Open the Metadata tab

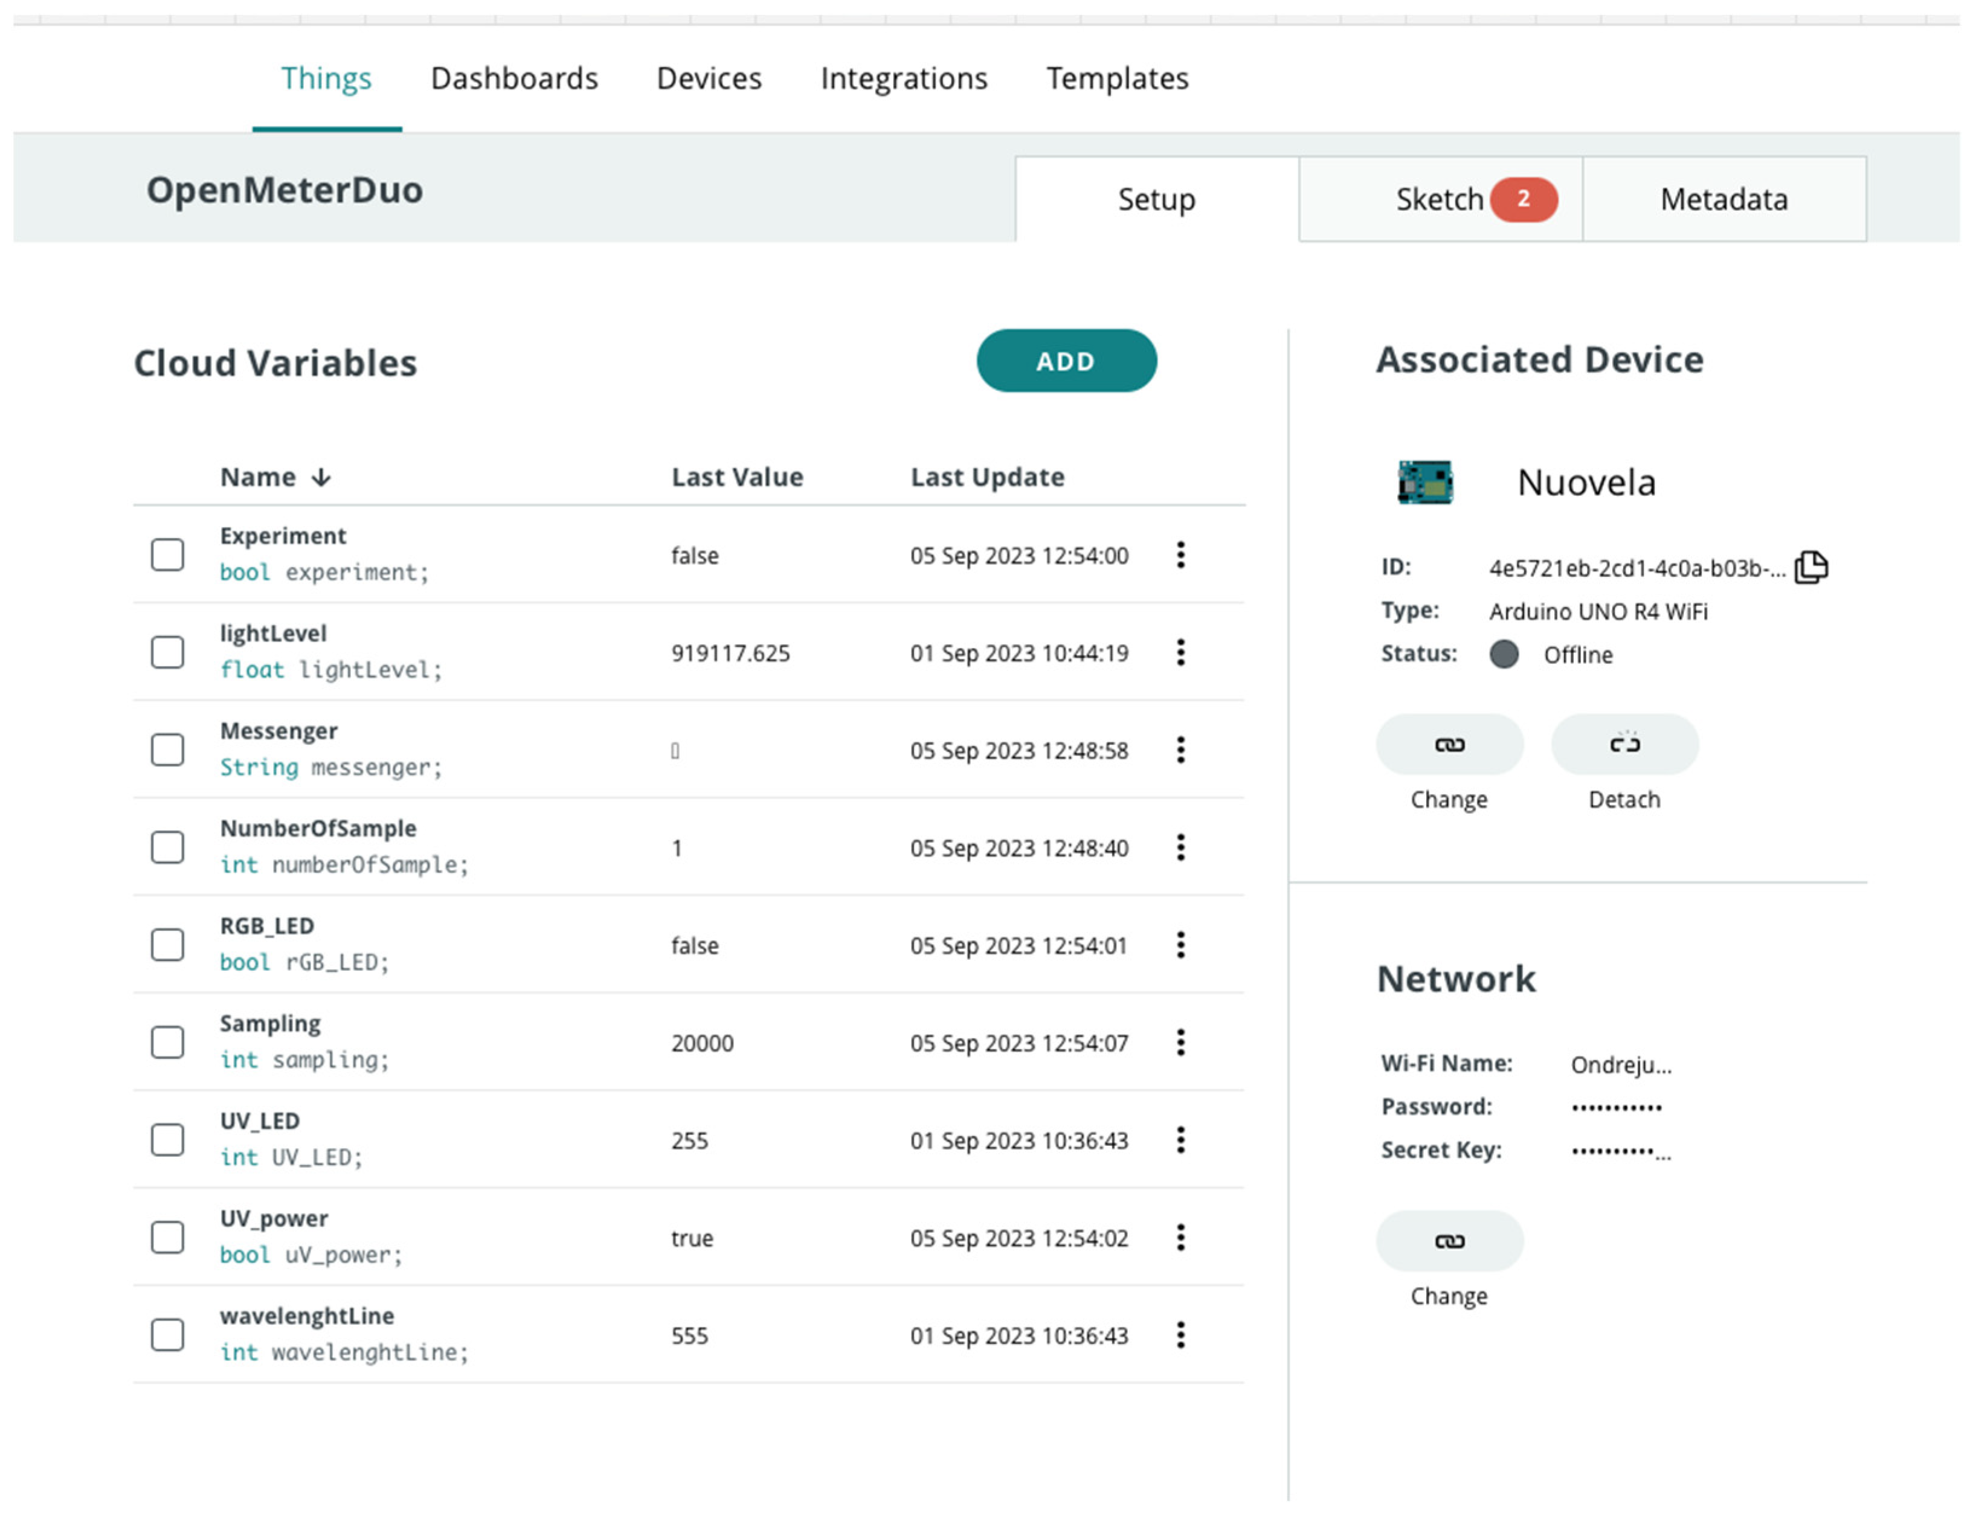(x=1723, y=199)
